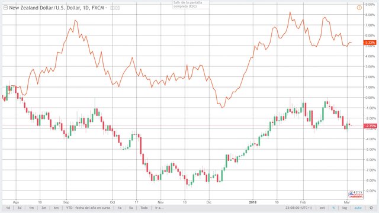Image resolution: width=379 pixels, height=213 pixels.
Task: Collapse the chart legend with minus box
Action: [5, 8]
